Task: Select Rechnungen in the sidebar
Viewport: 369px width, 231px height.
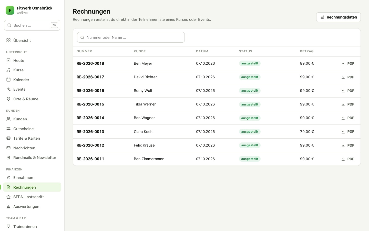Action: [32, 187]
